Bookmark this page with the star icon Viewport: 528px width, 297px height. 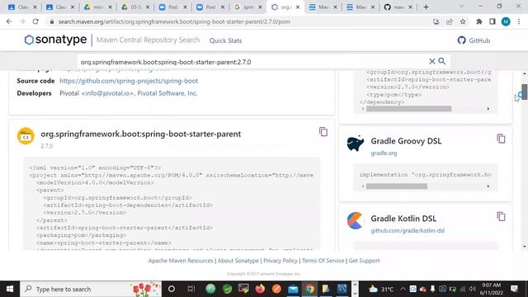coord(463,21)
